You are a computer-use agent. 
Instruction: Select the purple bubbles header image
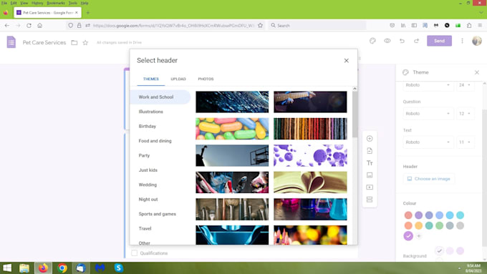click(x=310, y=155)
